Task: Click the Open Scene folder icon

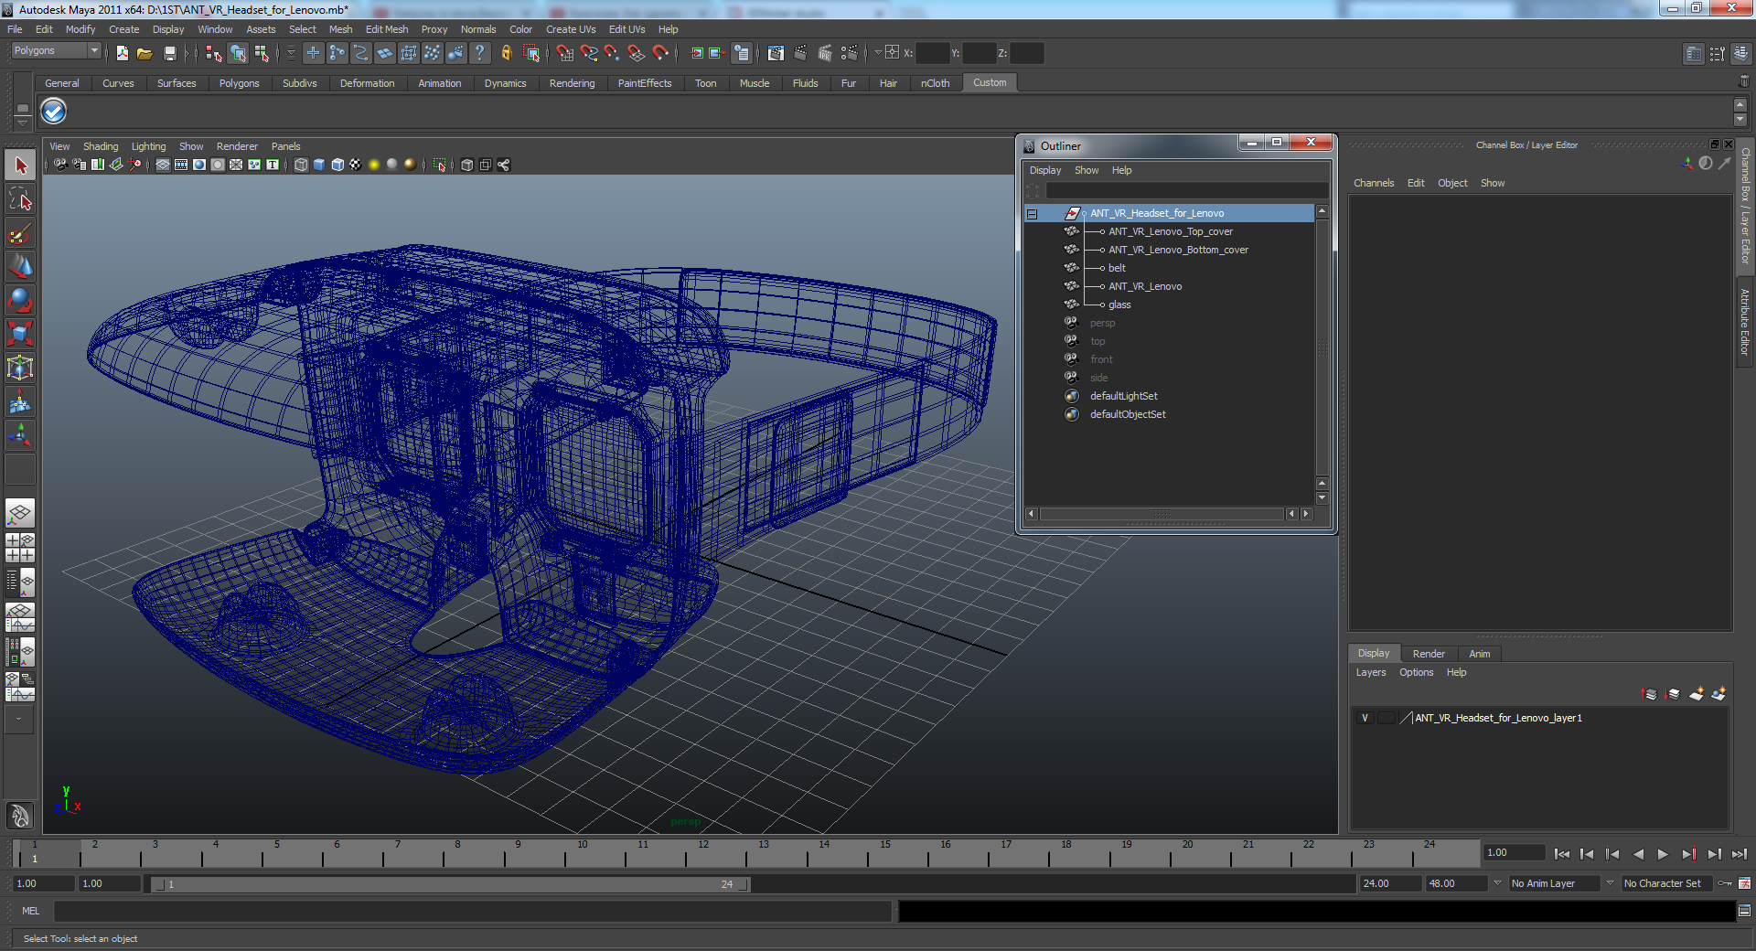Action: pos(145,53)
